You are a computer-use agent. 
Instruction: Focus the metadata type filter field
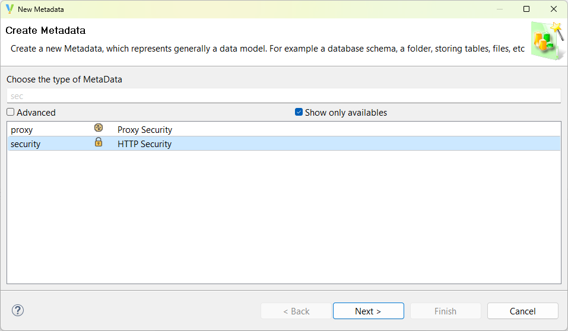click(283, 96)
